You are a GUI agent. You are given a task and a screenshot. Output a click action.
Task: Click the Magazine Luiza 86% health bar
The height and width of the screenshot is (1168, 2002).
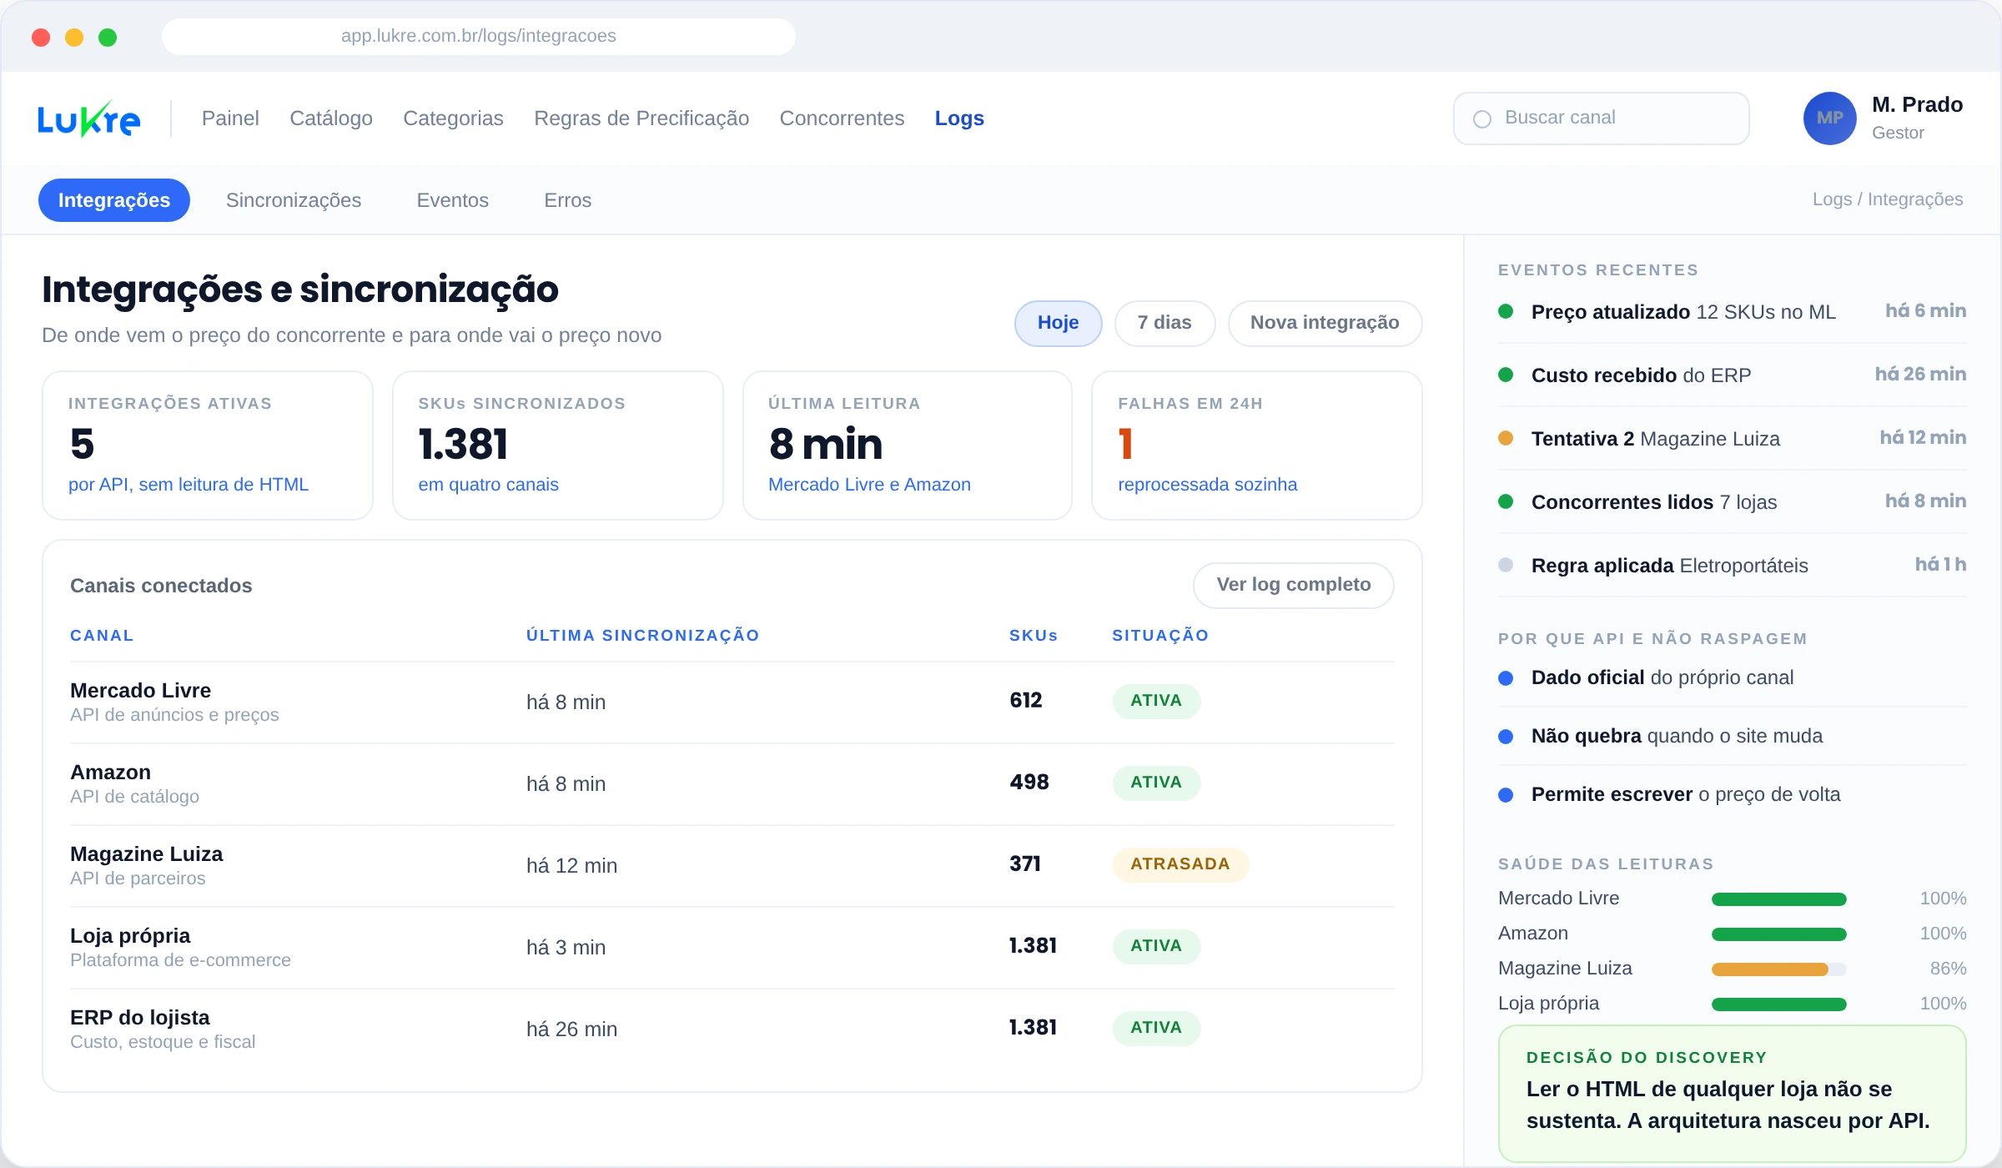pyautogui.click(x=1778, y=969)
